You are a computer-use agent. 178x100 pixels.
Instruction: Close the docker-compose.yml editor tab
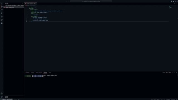[36, 4]
